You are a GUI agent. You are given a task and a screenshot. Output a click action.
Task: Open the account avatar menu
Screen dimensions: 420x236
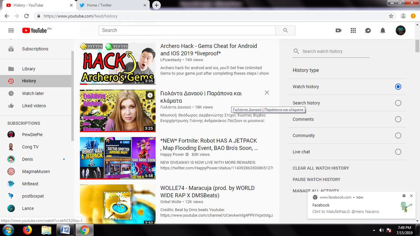400,30
